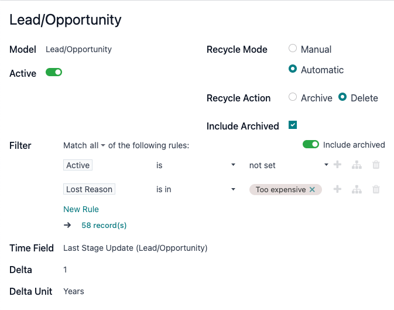Remove the Too expensive tag
This screenshot has height=310, width=394.
tap(312, 190)
